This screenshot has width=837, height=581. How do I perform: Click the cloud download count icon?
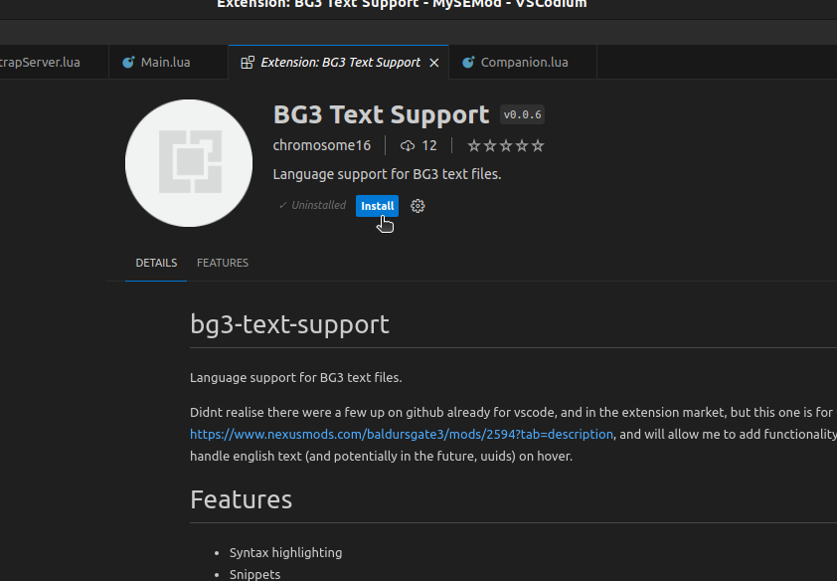click(x=408, y=146)
